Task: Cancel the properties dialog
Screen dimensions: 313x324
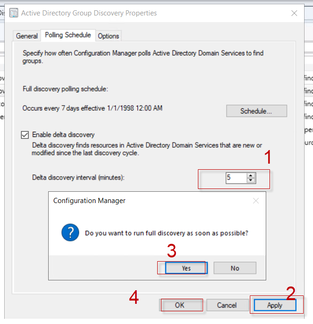Action: click(227, 305)
